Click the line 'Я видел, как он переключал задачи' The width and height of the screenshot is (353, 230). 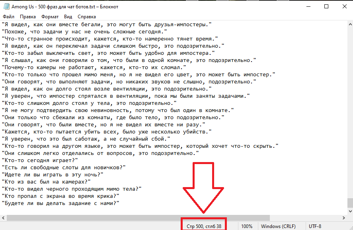(113, 46)
